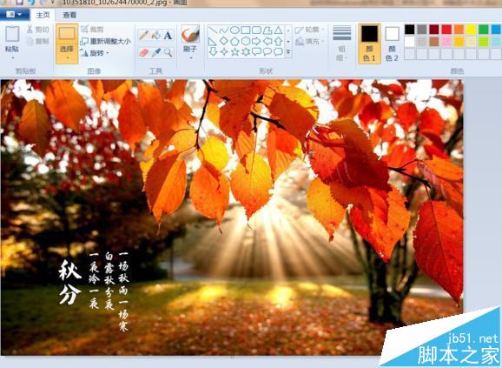Choose the Oval callout shape

(268, 51)
